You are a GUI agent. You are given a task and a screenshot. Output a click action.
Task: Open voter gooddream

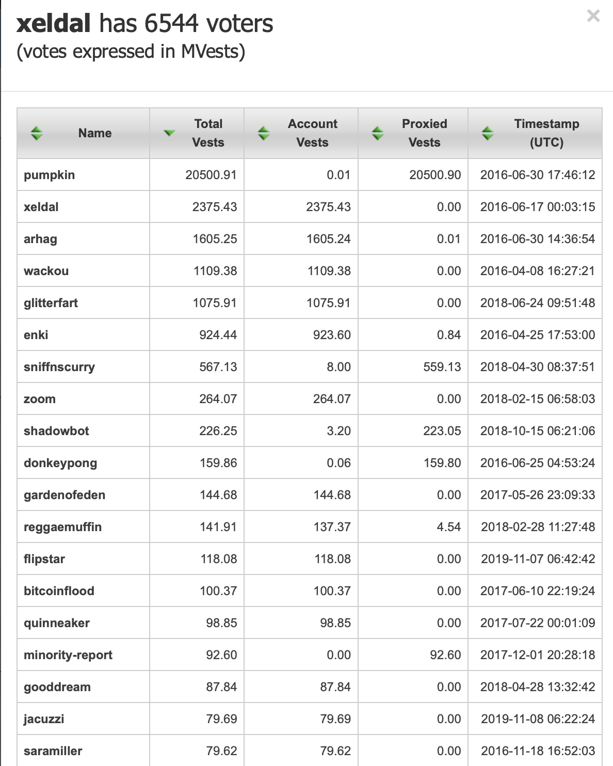tap(57, 687)
